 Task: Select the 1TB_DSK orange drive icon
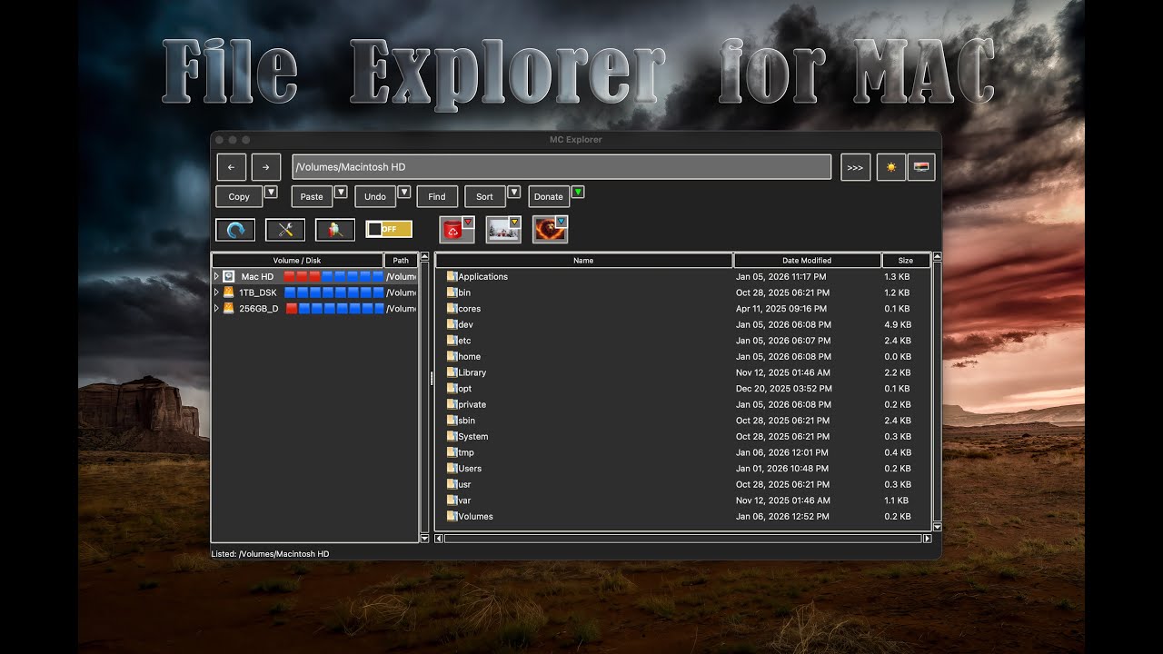pyautogui.click(x=229, y=292)
